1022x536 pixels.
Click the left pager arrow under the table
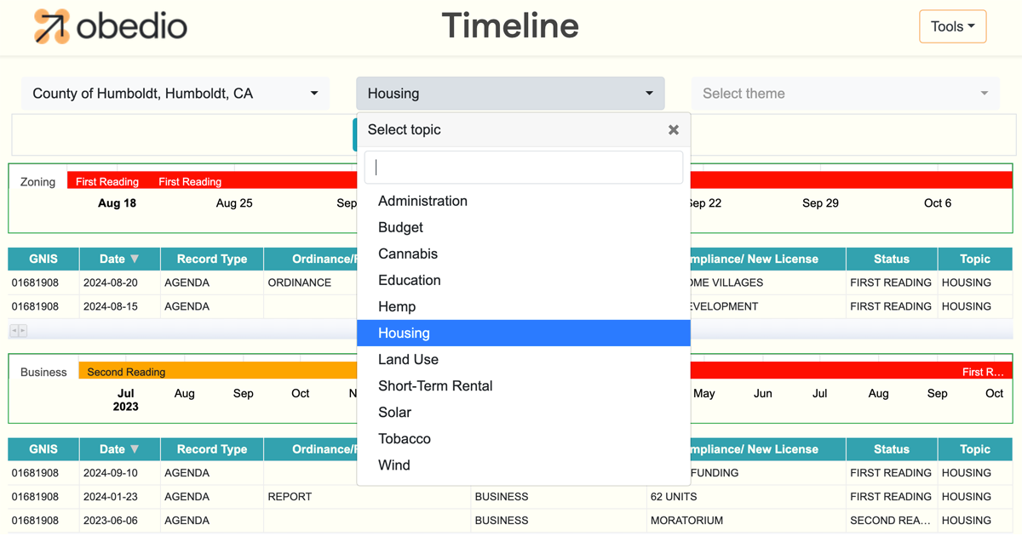pos(14,330)
